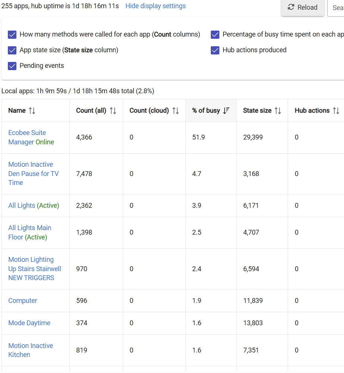Click the Reload button
This screenshot has height=373, width=344.
pyautogui.click(x=303, y=7)
